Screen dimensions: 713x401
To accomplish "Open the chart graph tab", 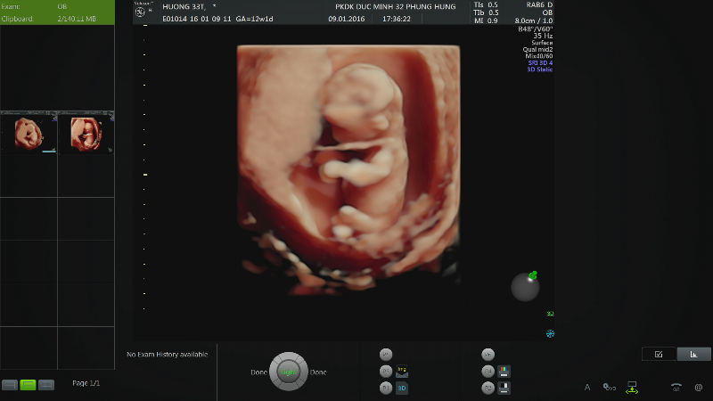I will 693,354.
